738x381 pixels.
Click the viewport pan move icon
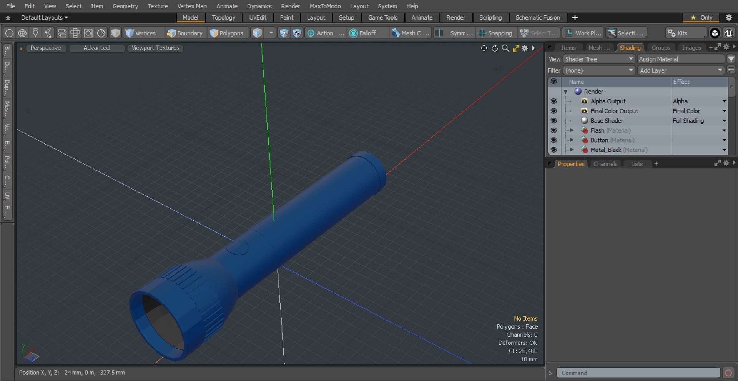pyautogui.click(x=484, y=48)
